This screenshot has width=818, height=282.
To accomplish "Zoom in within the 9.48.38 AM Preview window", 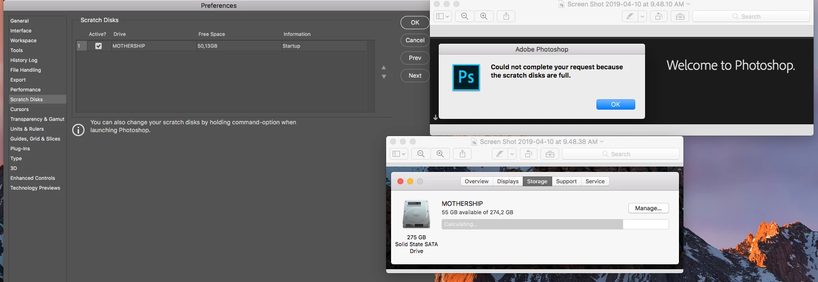I will (x=440, y=154).
